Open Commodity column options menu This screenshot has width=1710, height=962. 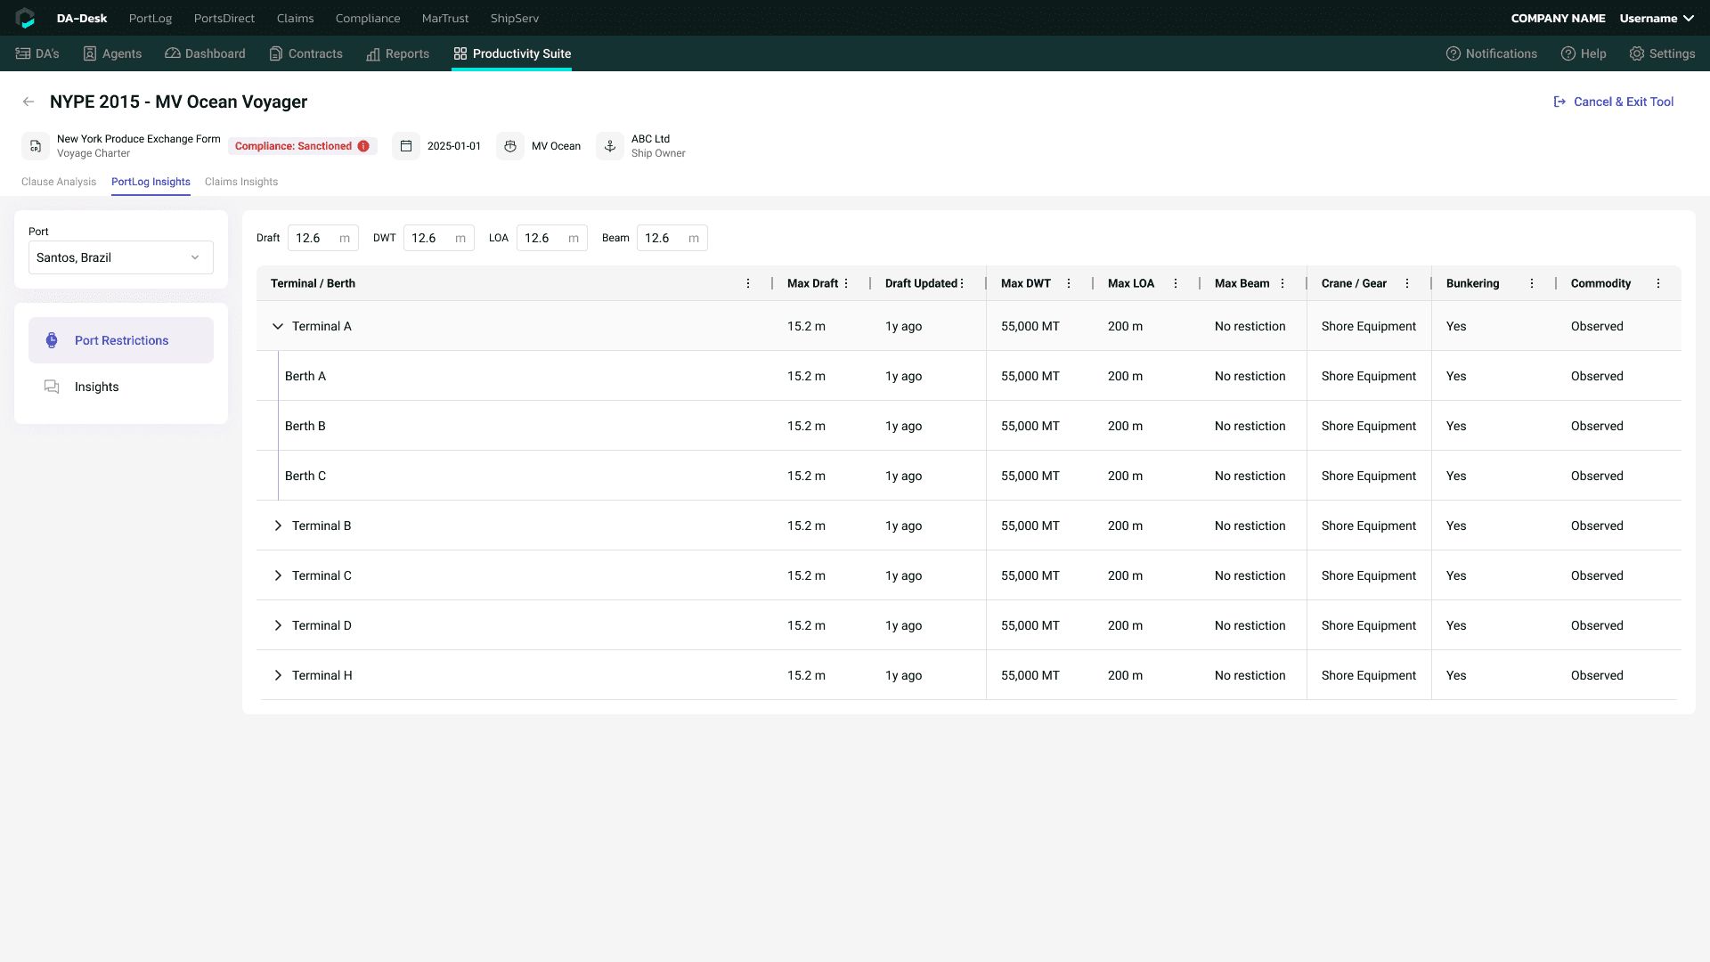coord(1658,283)
